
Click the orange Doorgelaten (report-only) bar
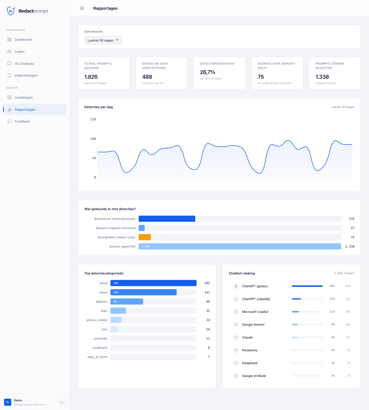(x=145, y=237)
